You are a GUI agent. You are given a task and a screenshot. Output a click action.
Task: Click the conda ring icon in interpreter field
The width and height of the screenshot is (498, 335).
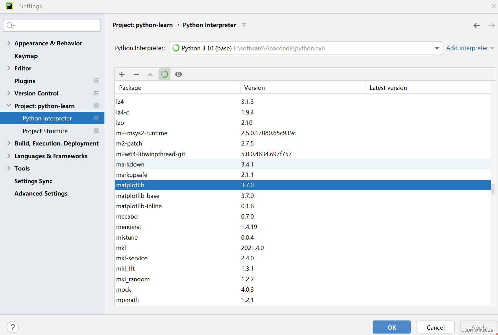click(176, 48)
